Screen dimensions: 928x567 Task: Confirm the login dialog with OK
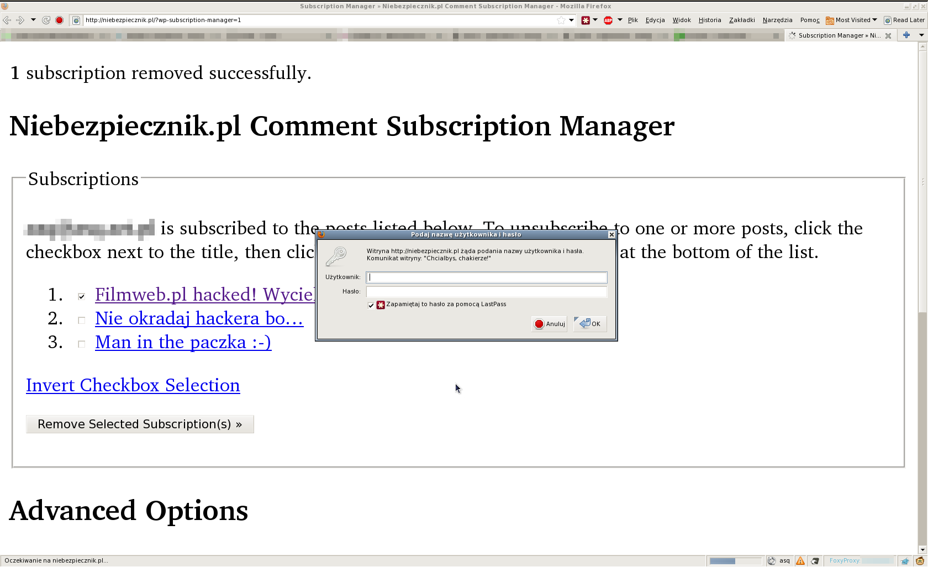[x=590, y=324]
